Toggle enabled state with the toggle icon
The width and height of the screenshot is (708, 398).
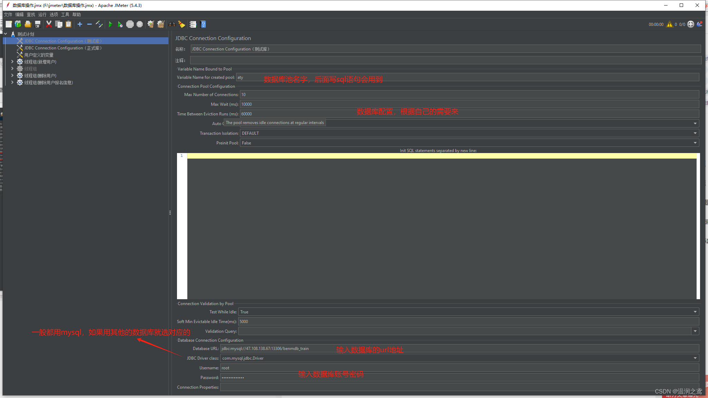coord(99,24)
